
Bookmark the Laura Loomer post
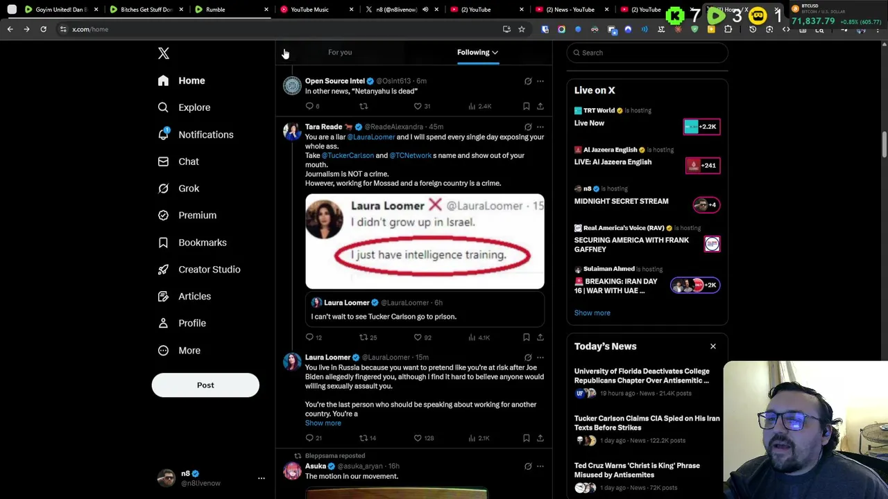click(x=526, y=438)
